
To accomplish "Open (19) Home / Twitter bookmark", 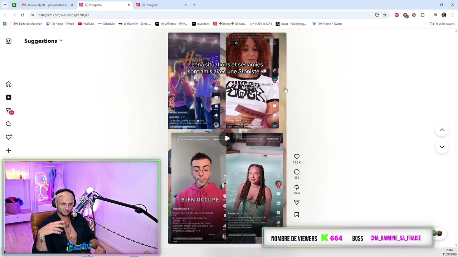I will pyautogui.click(x=327, y=24).
